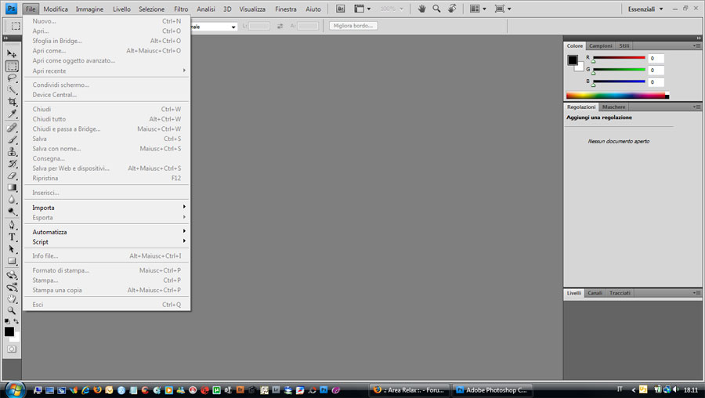705x398 pixels.
Task: Click the foreground color swatch in Colore panel
Action: click(x=573, y=60)
